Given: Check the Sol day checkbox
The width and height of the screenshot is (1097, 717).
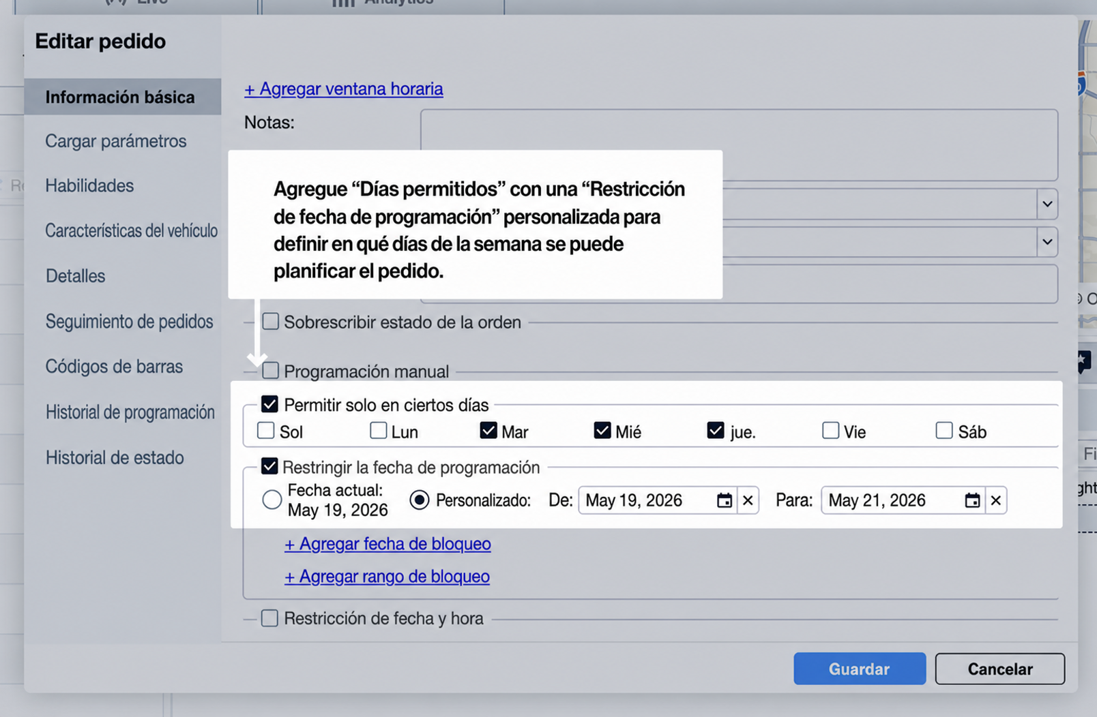Looking at the screenshot, I should click(x=266, y=431).
